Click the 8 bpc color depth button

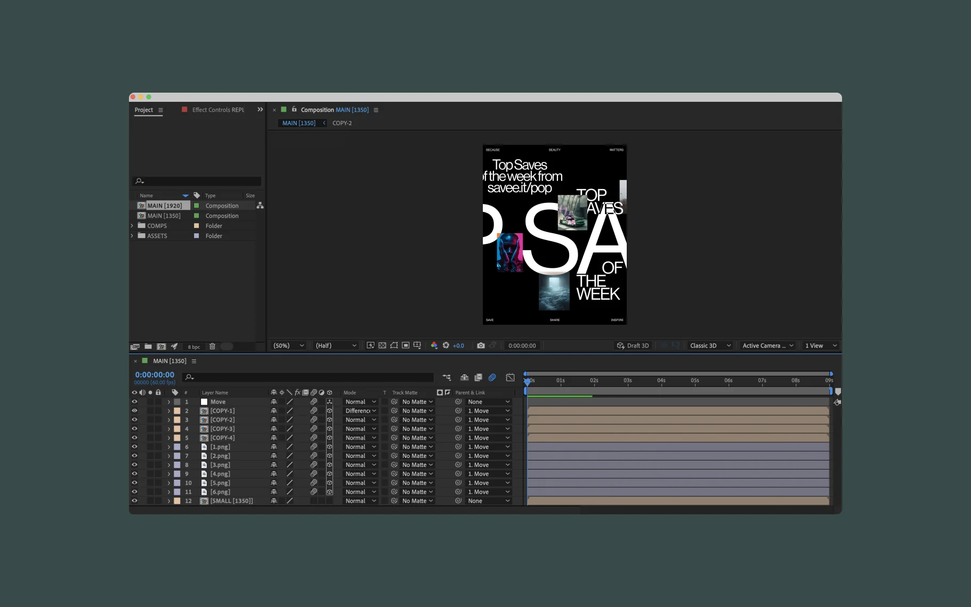194,347
